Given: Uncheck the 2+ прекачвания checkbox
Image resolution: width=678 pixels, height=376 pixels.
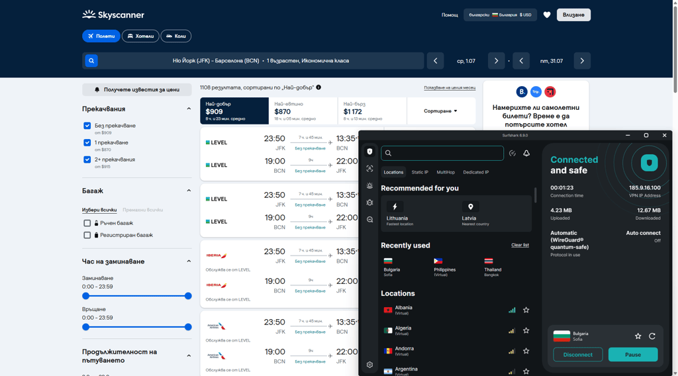Looking at the screenshot, I should pos(87,160).
